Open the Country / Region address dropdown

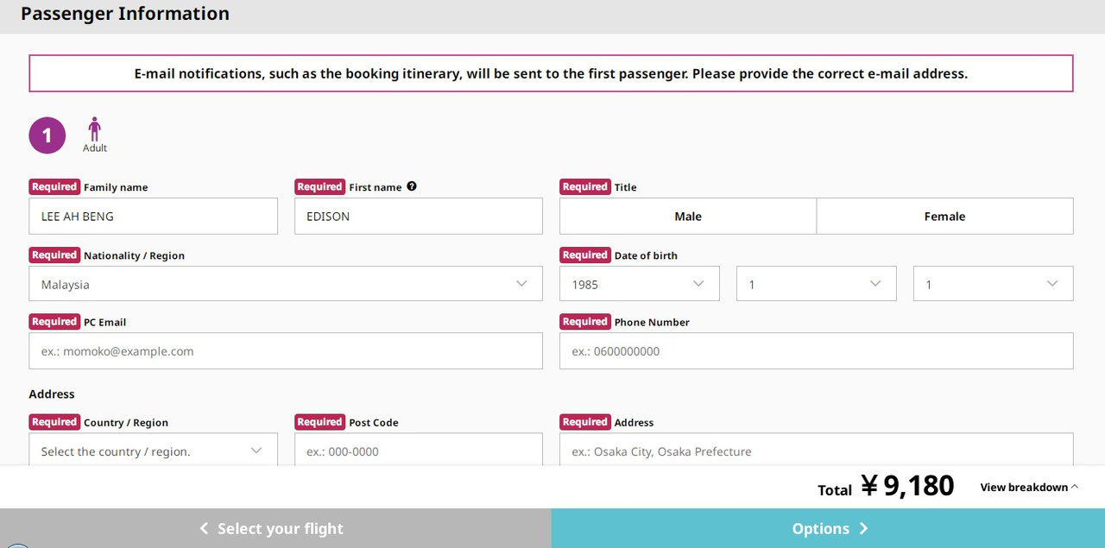153,450
